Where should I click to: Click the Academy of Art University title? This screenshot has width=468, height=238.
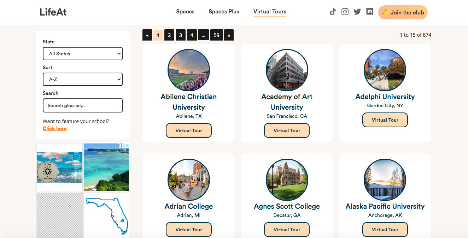tap(287, 102)
